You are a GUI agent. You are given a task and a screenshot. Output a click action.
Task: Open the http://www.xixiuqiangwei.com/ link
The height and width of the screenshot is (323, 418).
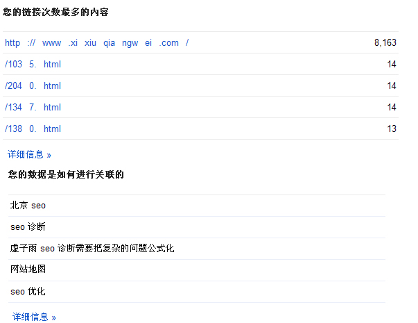(96, 43)
